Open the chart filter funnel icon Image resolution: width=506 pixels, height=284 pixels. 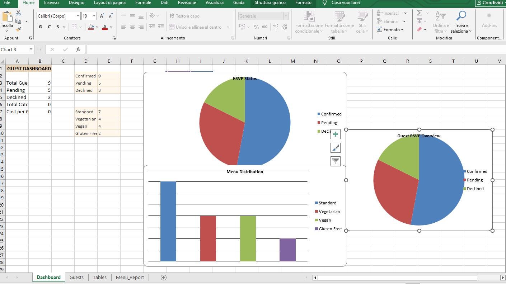coord(335,161)
